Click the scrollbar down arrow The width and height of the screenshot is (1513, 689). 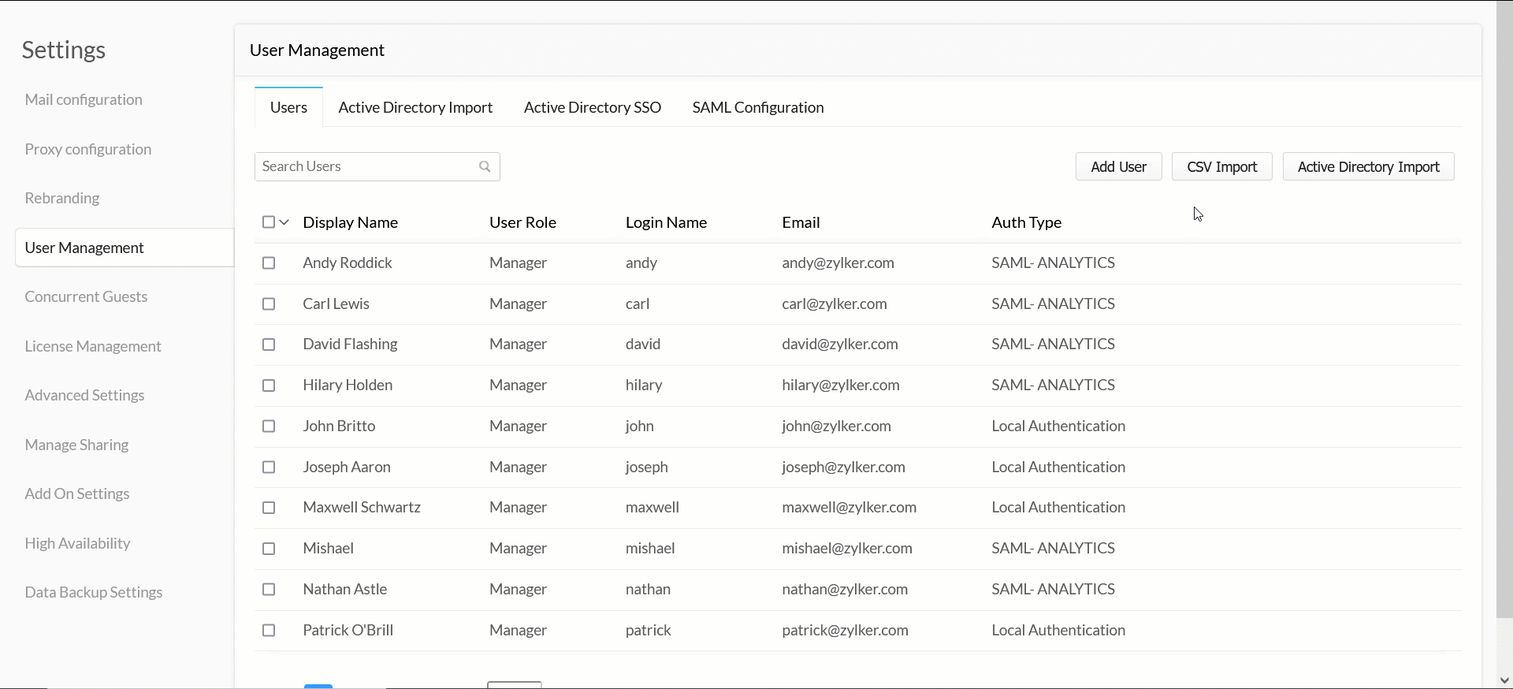click(1504, 680)
